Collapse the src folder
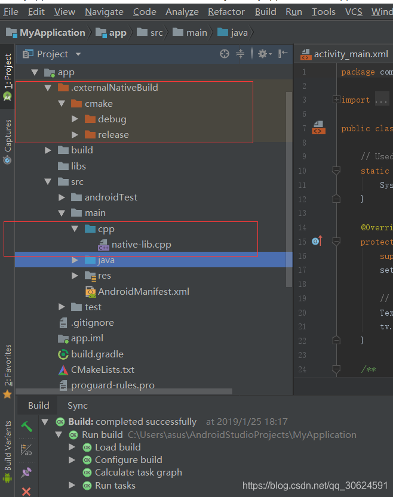 [x=48, y=181]
